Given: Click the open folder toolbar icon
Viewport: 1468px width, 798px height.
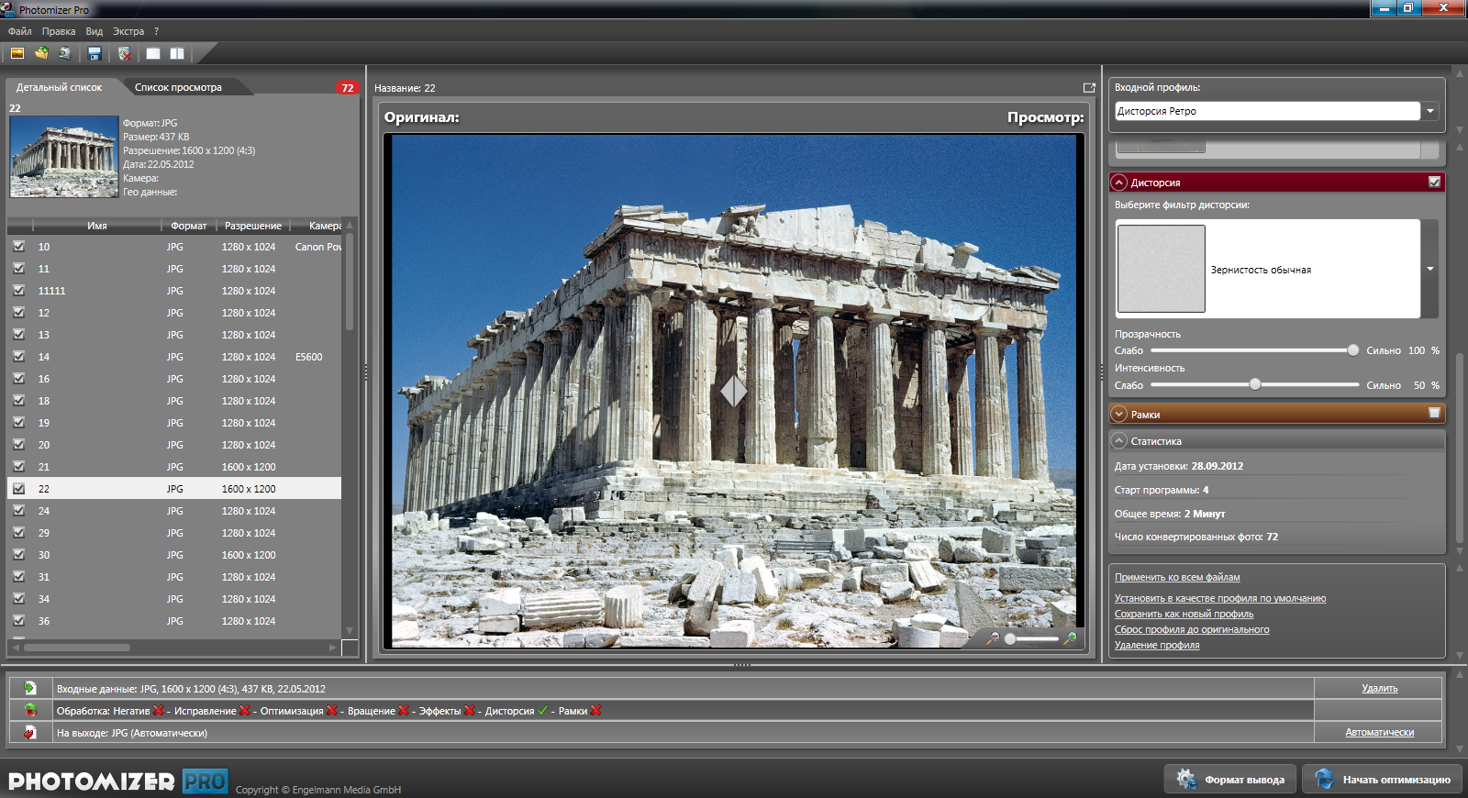Looking at the screenshot, I should coord(41,53).
